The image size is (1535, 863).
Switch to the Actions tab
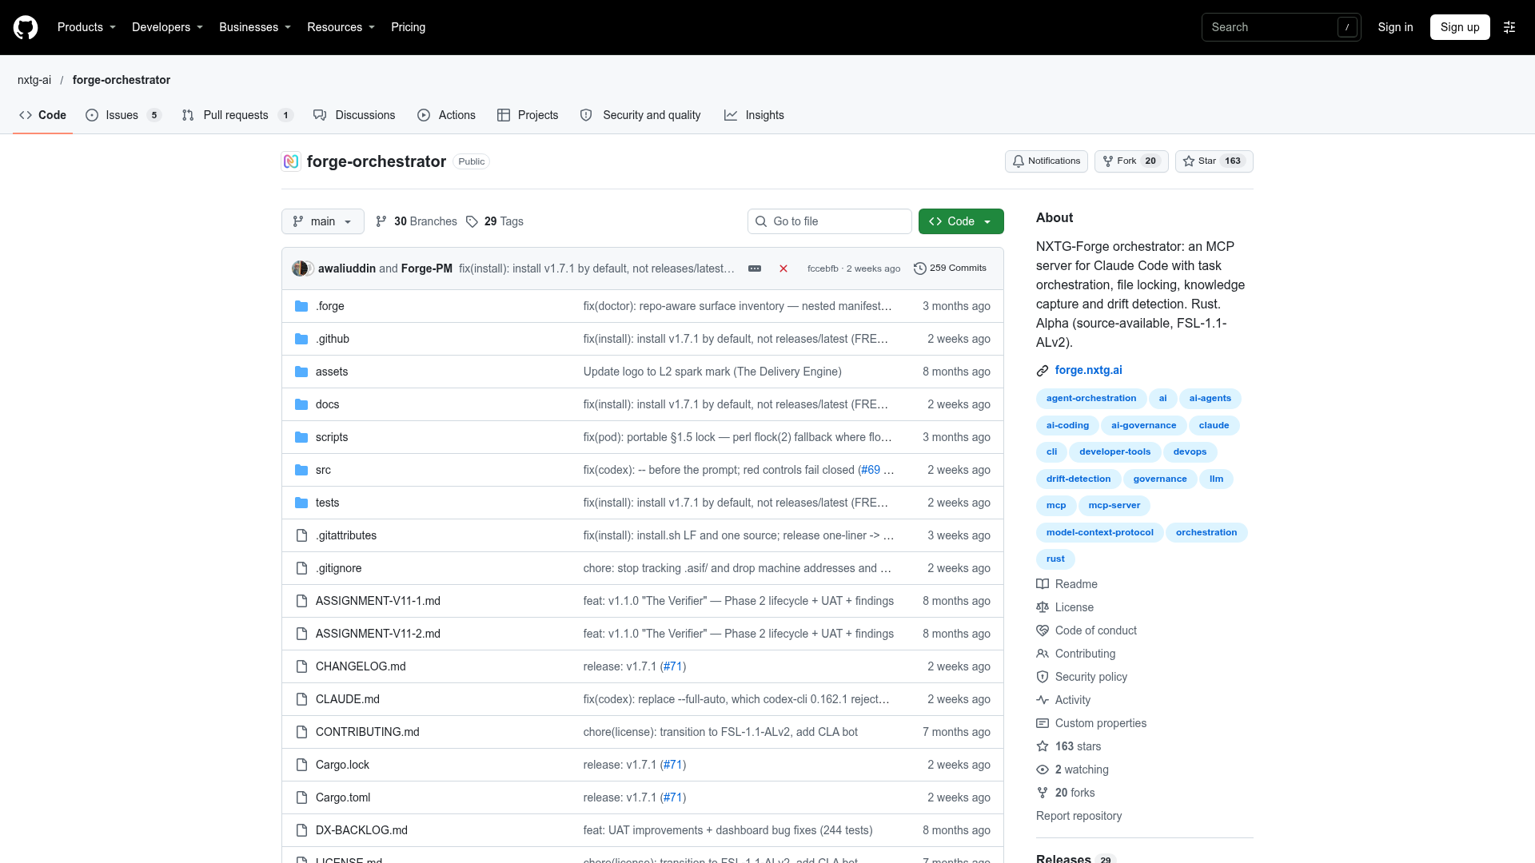pos(446,115)
